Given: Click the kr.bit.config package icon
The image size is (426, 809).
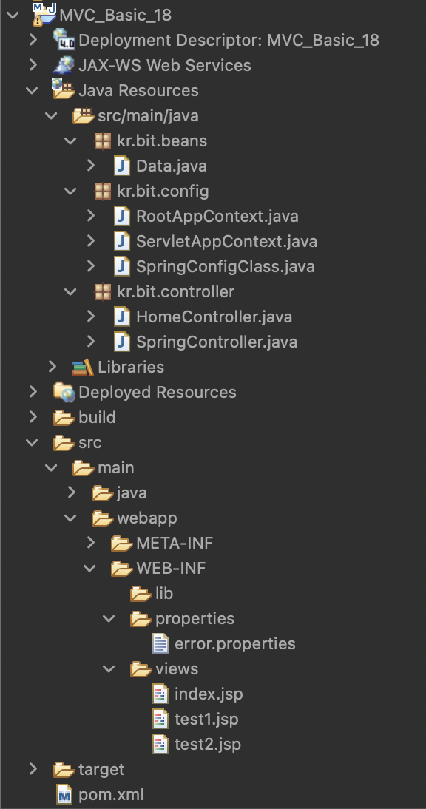Looking at the screenshot, I should pyautogui.click(x=103, y=191).
